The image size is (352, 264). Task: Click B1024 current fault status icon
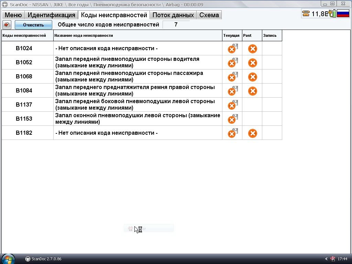click(x=233, y=48)
